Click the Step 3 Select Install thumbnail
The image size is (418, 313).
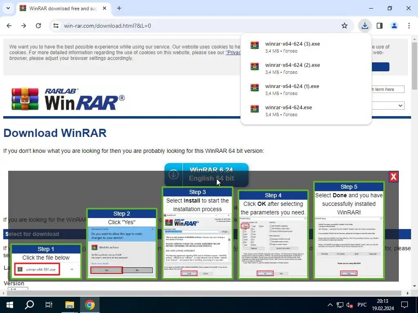coord(198,233)
